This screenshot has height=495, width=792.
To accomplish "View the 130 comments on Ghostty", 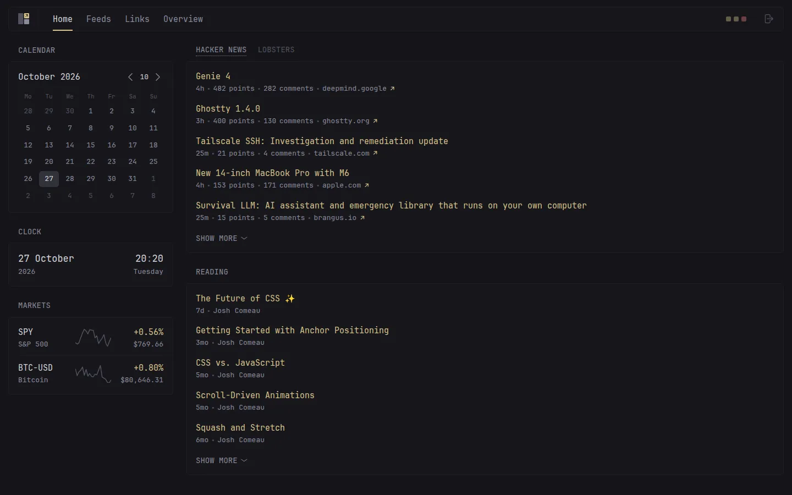I will 288,121.
